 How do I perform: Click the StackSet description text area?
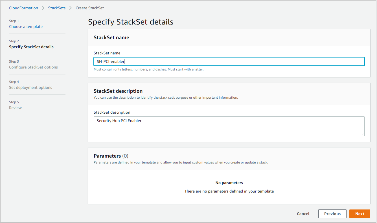229,126
